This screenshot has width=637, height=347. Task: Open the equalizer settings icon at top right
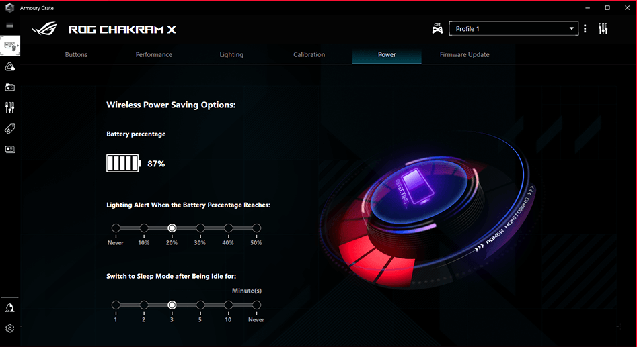point(603,28)
